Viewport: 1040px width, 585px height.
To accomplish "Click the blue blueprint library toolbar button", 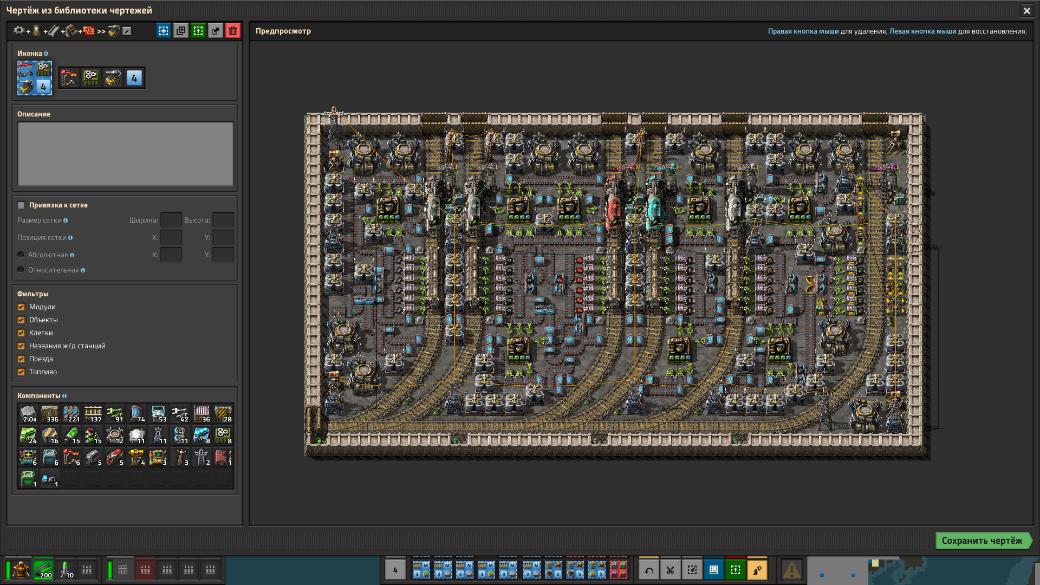I will pos(714,570).
